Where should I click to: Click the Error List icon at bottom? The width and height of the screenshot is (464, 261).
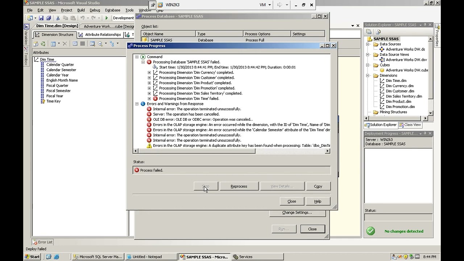click(x=35, y=242)
